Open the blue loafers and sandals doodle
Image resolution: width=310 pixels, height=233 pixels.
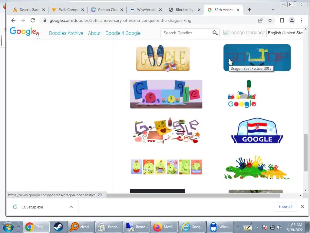[x=163, y=58]
